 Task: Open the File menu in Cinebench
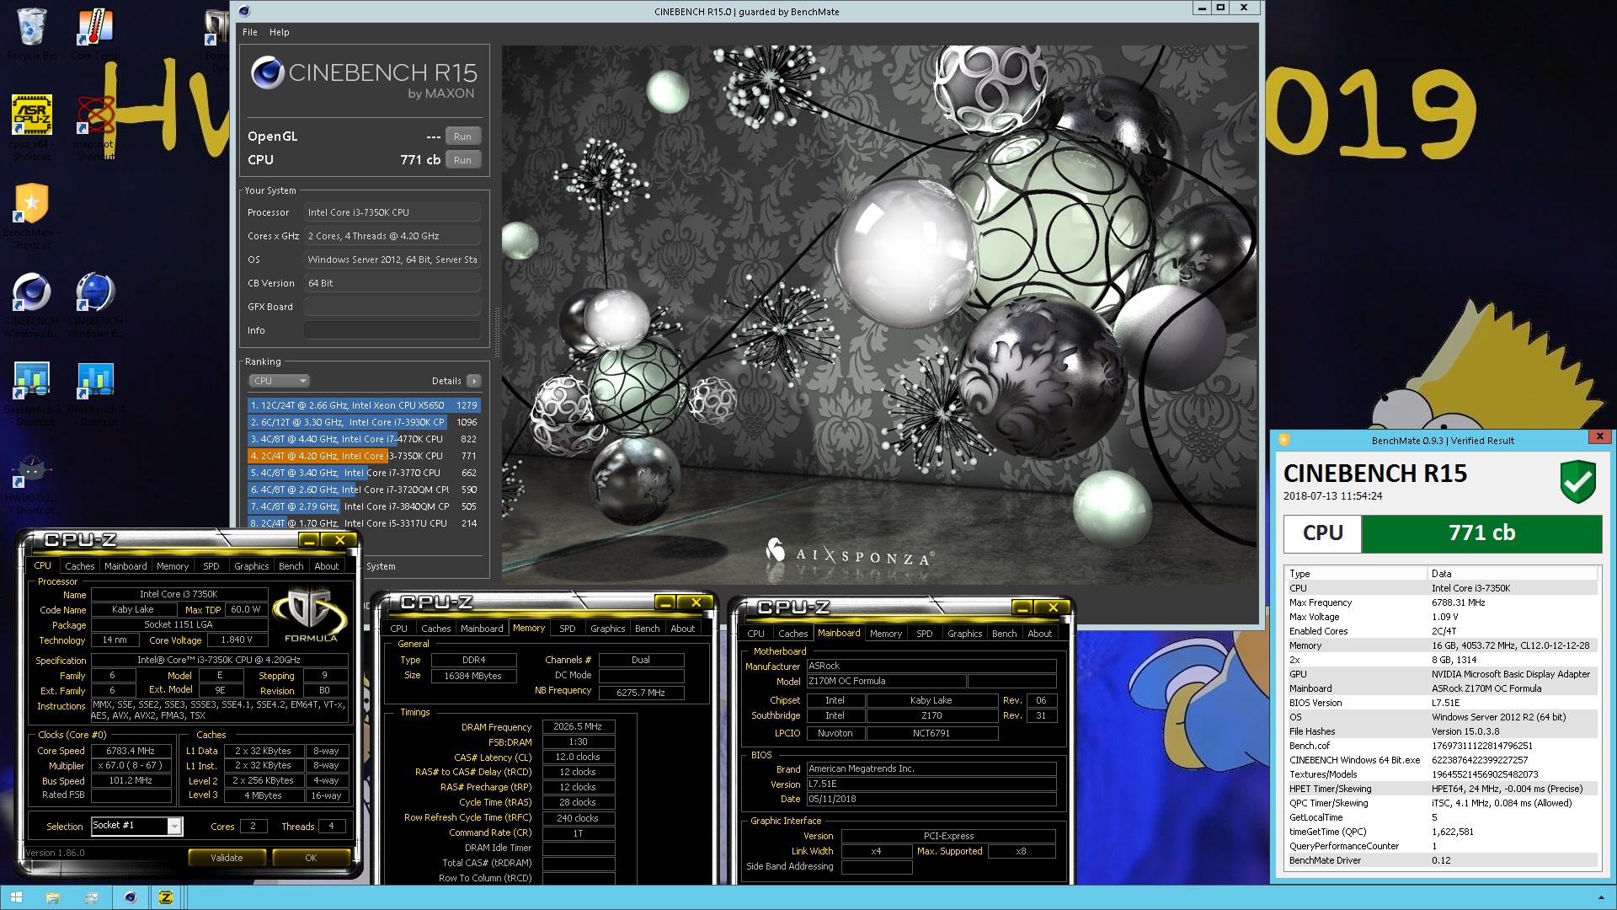click(x=250, y=32)
